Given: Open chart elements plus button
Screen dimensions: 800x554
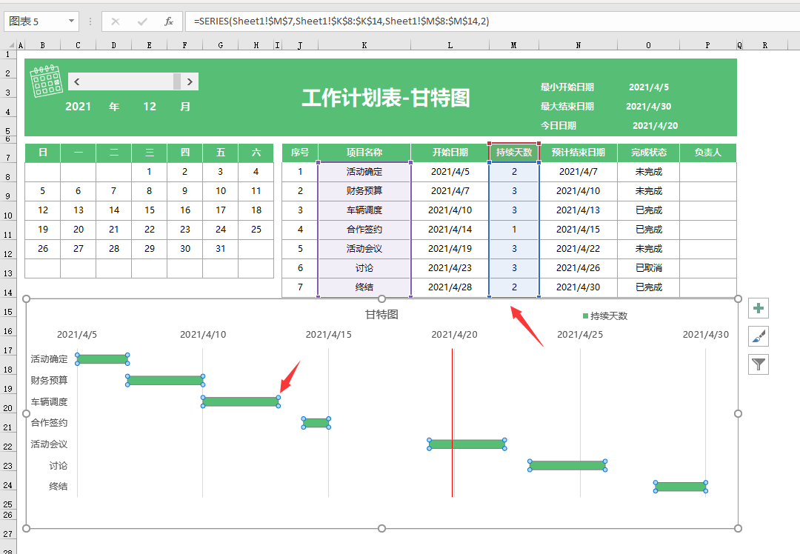Looking at the screenshot, I should pos(759,308).
